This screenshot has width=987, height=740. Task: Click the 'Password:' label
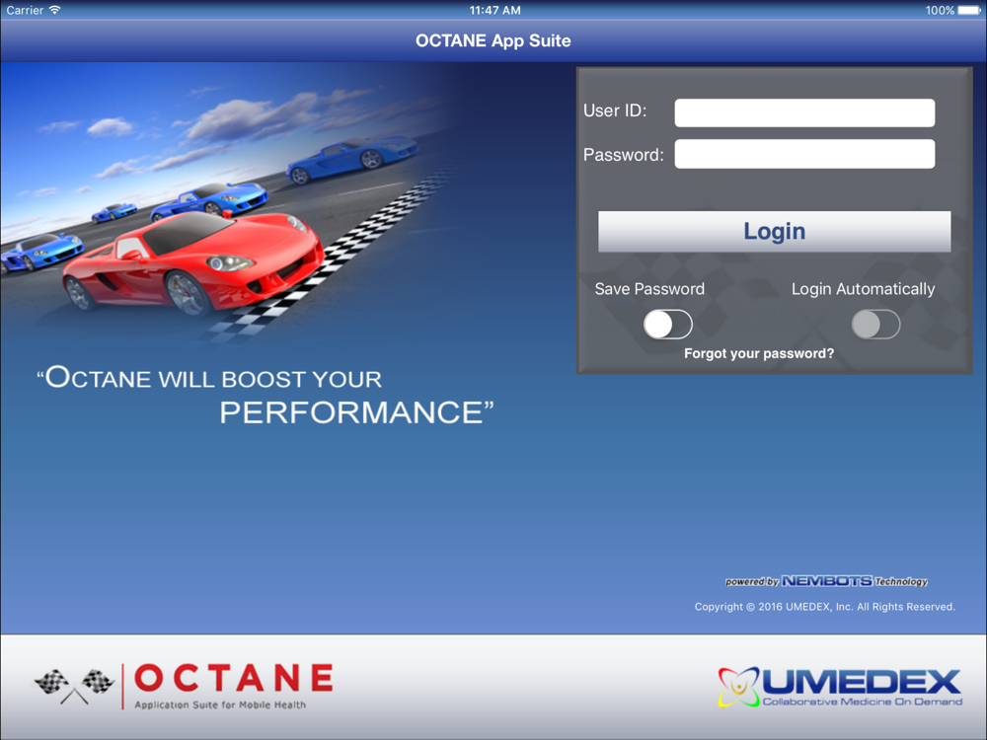tap(623, 155)
